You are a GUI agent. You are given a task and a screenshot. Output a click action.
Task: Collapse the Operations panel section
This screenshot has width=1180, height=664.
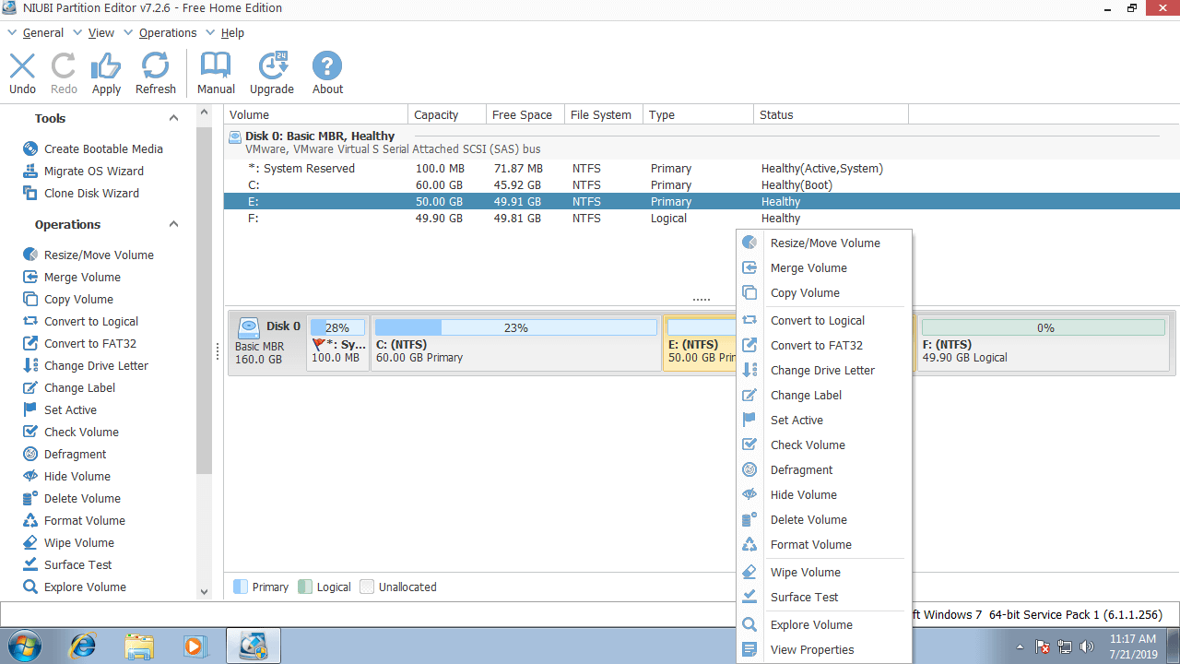pyautogui.click(x=173, y=224)
